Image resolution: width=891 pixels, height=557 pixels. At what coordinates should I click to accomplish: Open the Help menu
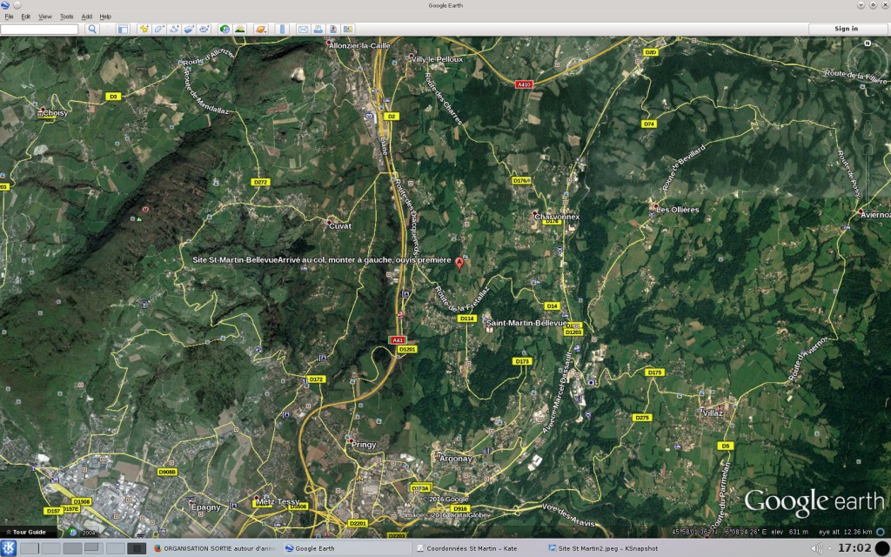(x=105, y=17)
